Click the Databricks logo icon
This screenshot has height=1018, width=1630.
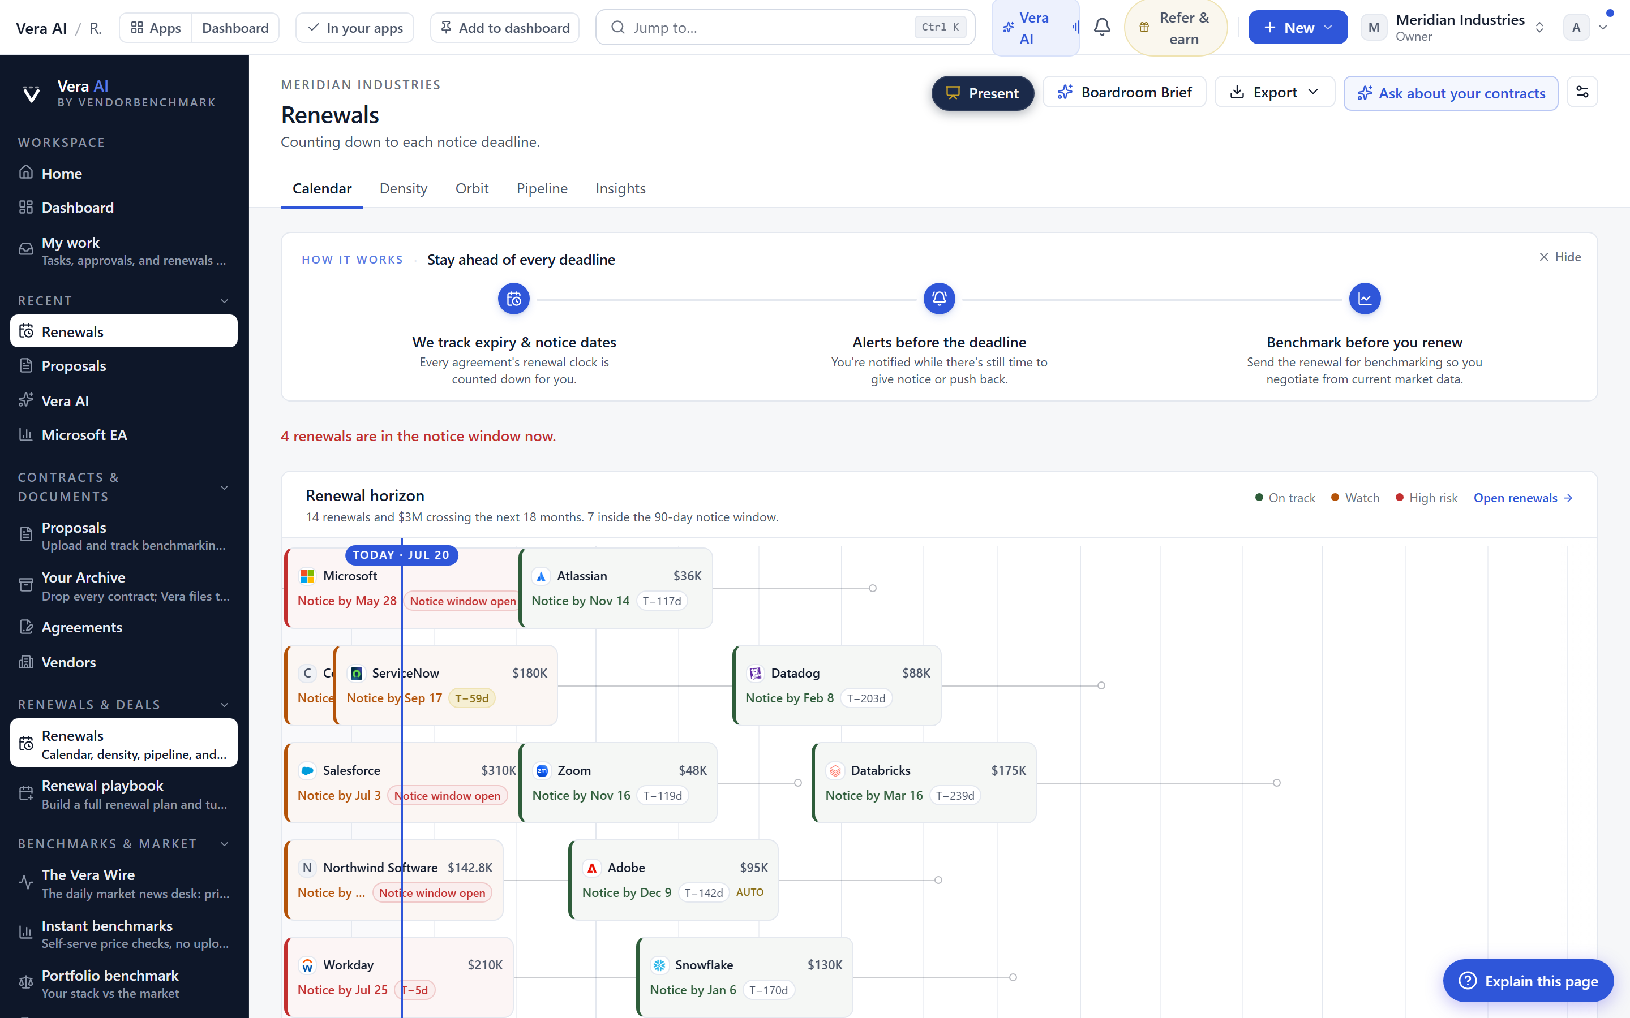(x=835, y=771)
